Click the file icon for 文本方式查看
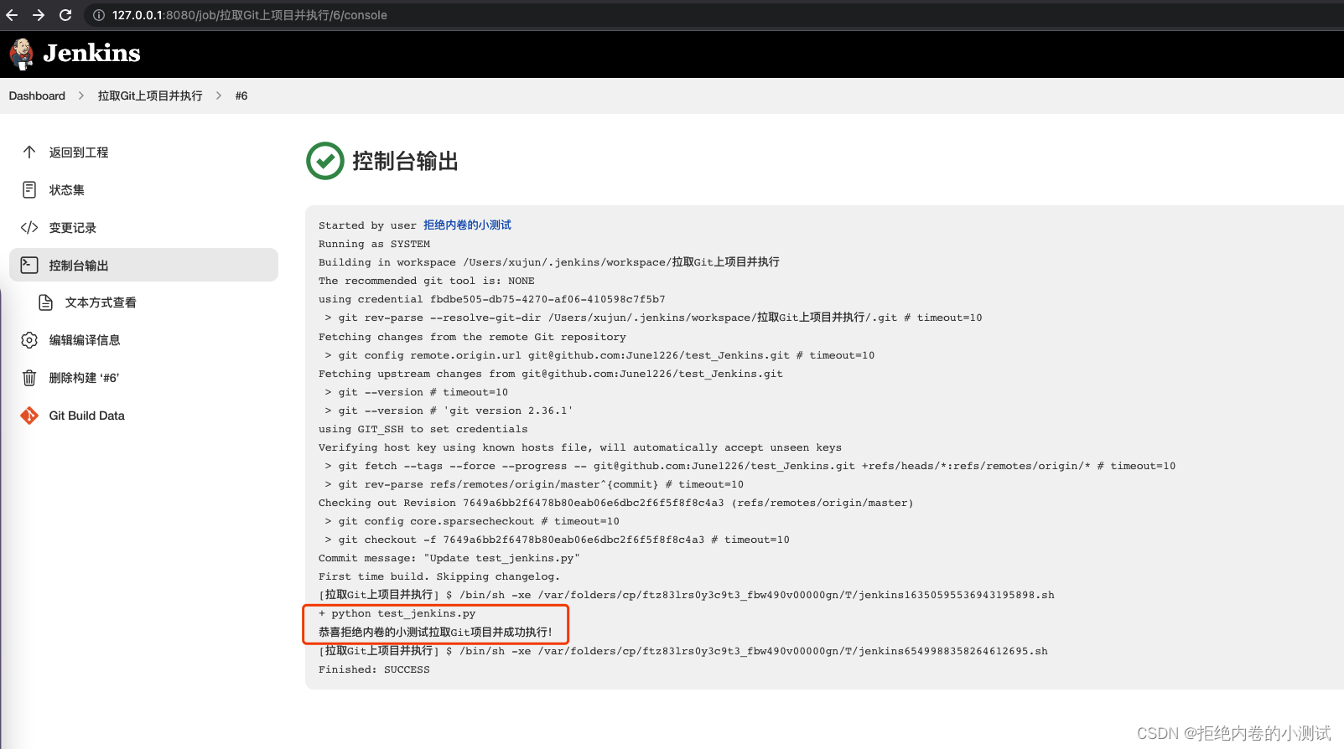The height and width of the screenshot is (749, 1344). 46,302
